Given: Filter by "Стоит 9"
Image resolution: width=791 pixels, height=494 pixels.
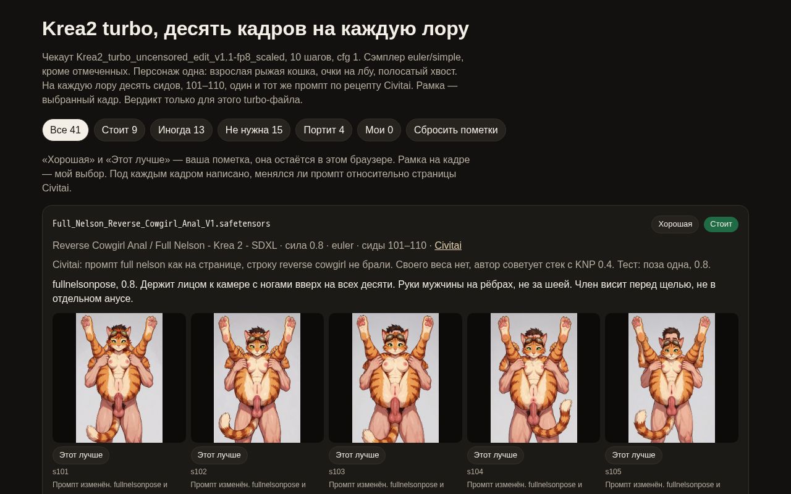Looking at the screenshot, I should [x=119, y=130].
